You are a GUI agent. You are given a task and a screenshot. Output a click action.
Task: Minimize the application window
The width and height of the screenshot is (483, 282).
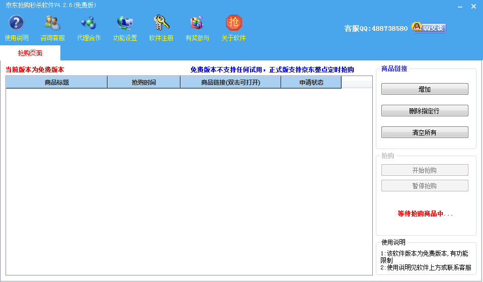point(460,7)
